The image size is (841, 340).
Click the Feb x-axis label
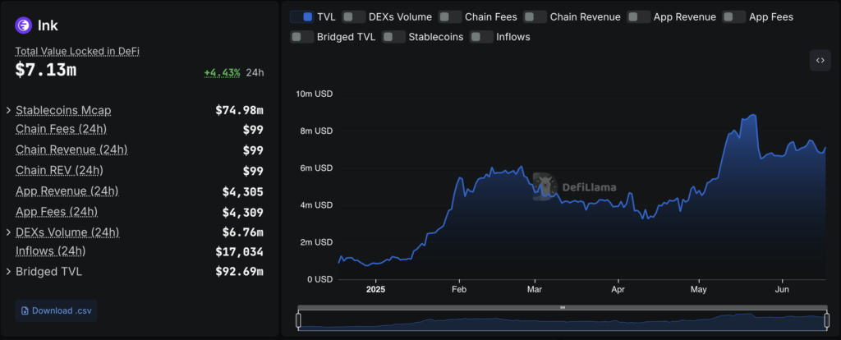[x=460, y=289]
